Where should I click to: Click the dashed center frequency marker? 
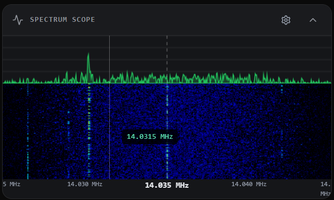(x=167, y=53)
